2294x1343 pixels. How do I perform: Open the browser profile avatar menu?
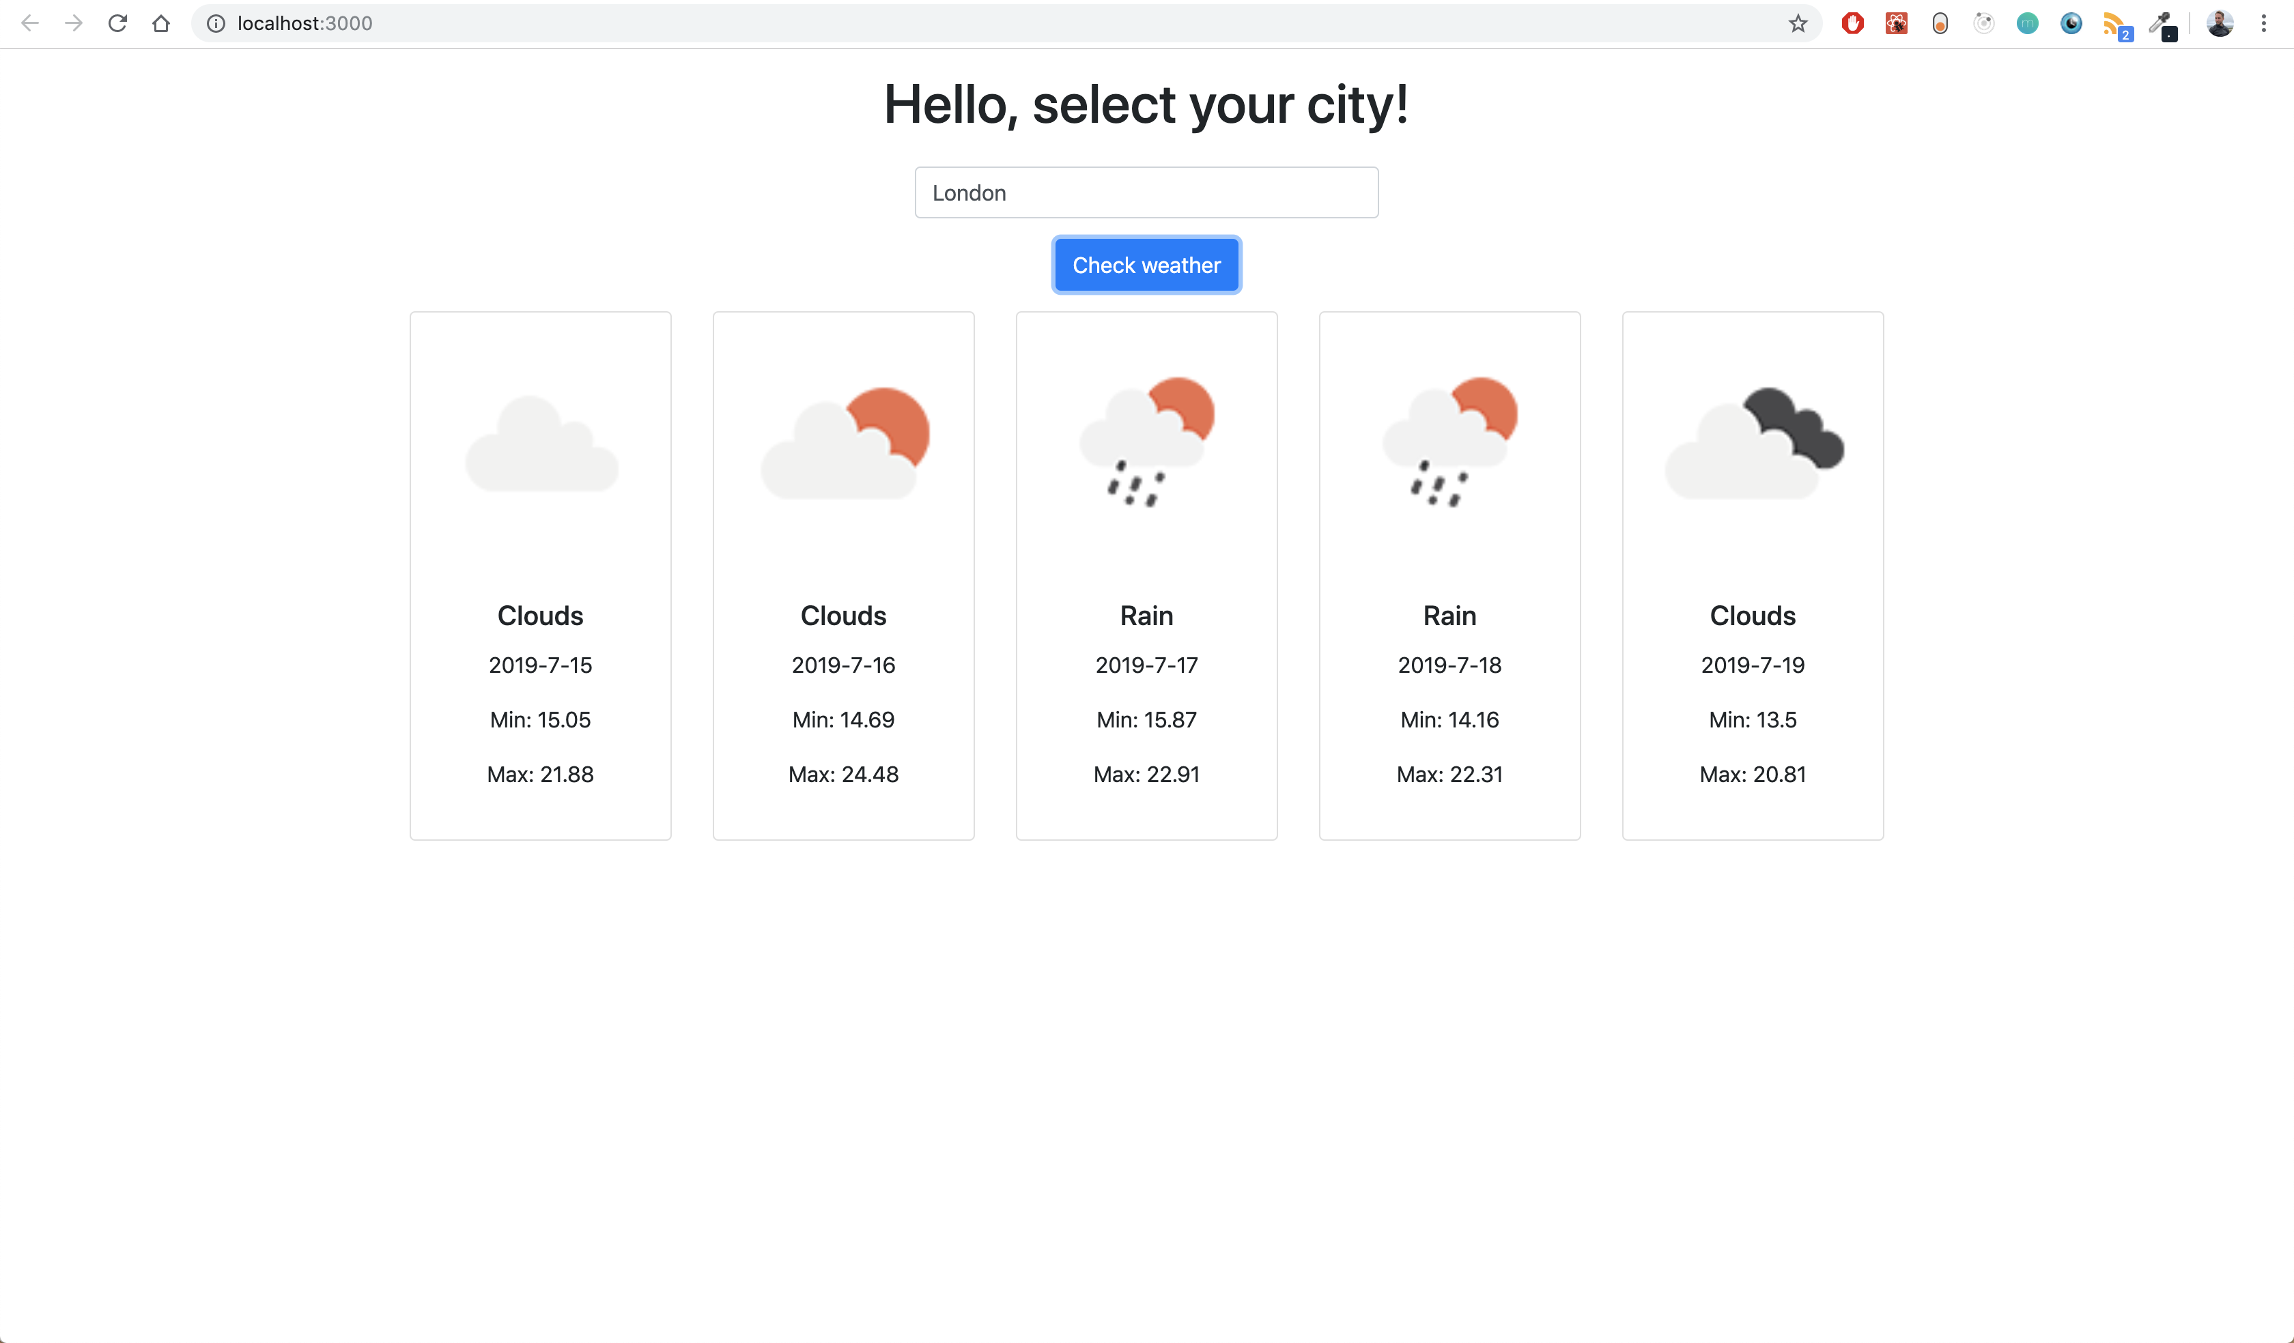tap(2220, 24)
